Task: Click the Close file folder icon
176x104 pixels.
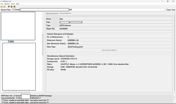Action: pos(4,7)
